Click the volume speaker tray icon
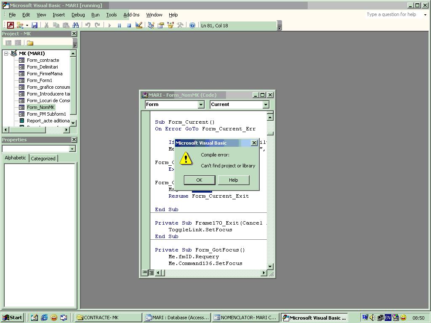Screen dimensions: 431x323 (x=372, y=318)
